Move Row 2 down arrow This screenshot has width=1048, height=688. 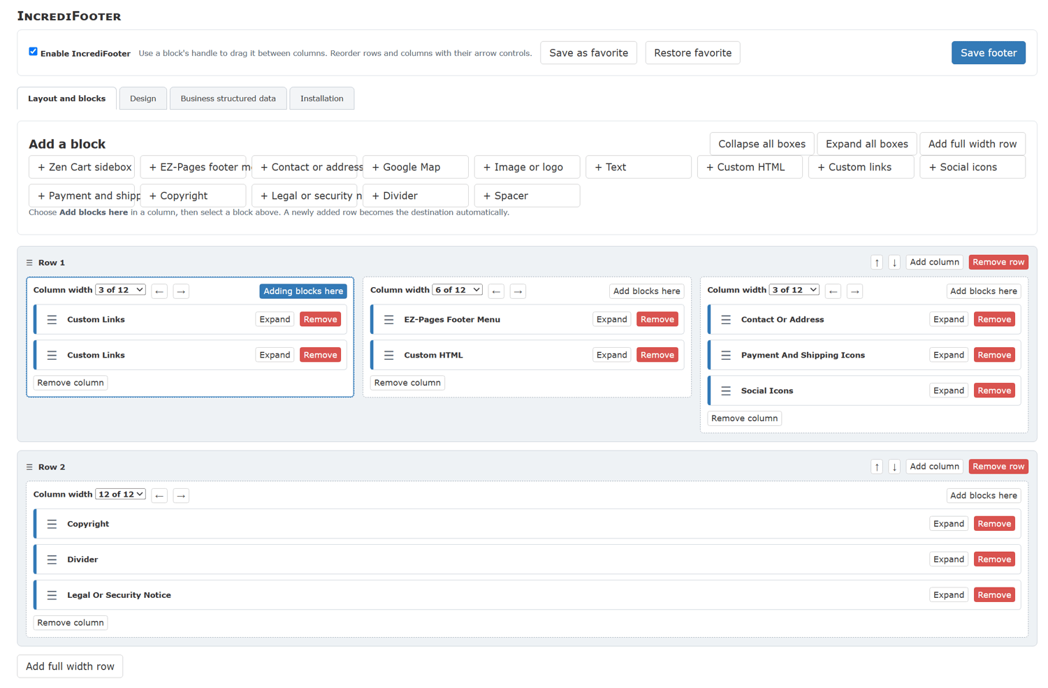[894, 467]
